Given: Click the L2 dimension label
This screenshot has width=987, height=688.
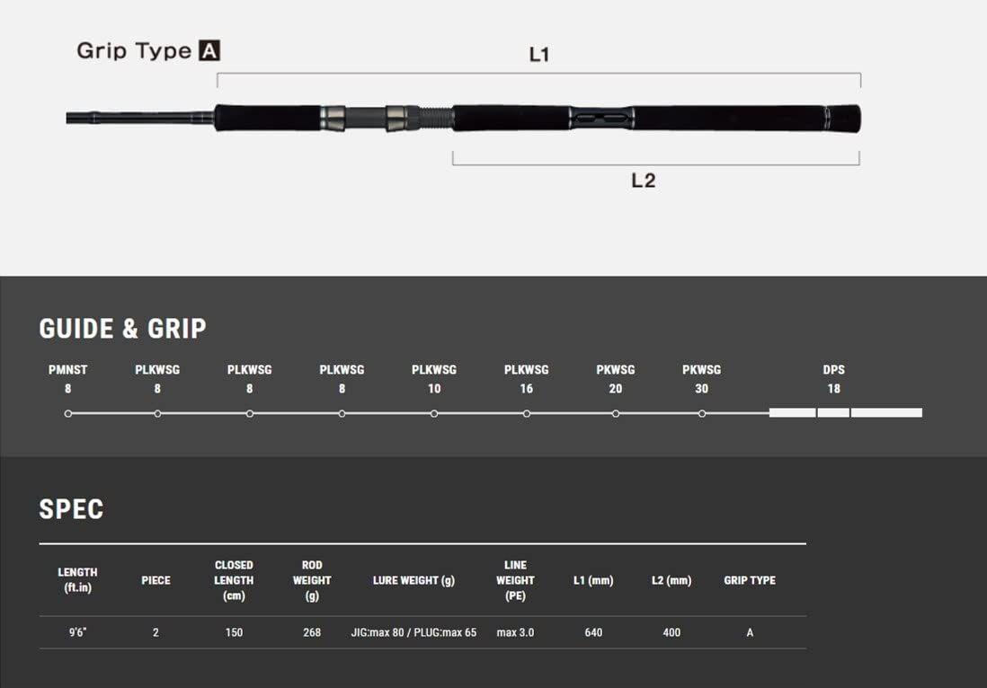Looking at the screenshot, I should click(643, 181).
